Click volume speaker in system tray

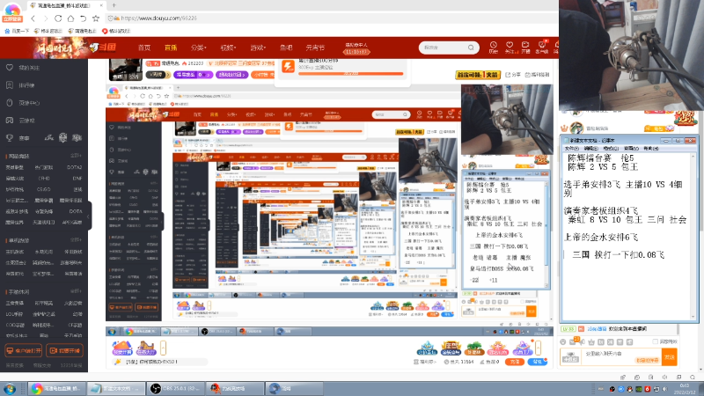coord(665,389)
